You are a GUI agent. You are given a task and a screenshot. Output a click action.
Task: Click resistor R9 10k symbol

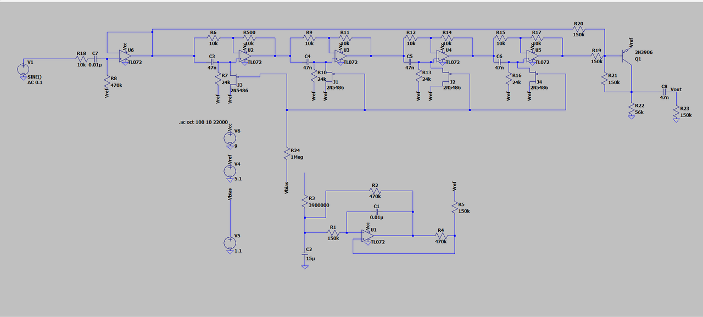(x=309, y=38)
